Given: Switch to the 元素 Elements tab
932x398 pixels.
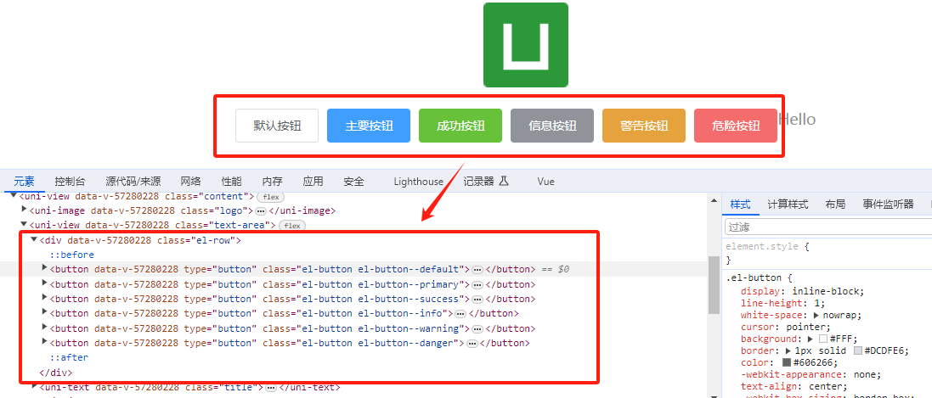Looking at the screenshot, I should coord(25,182).
